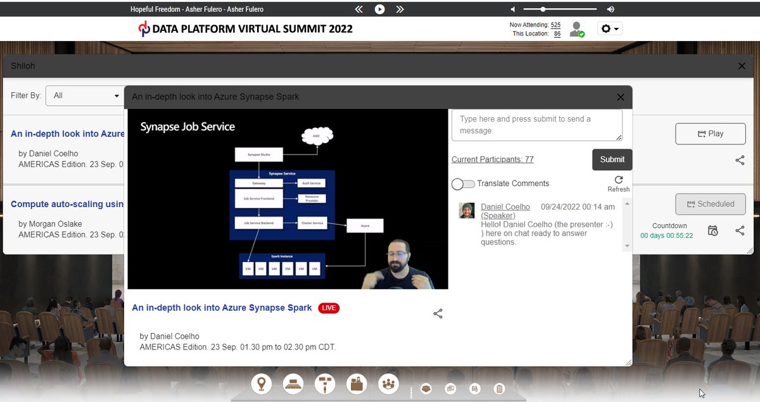Viewport: 760px width, 402px height.
Task: Click the chat message input box
Action: tap(537, 125)
